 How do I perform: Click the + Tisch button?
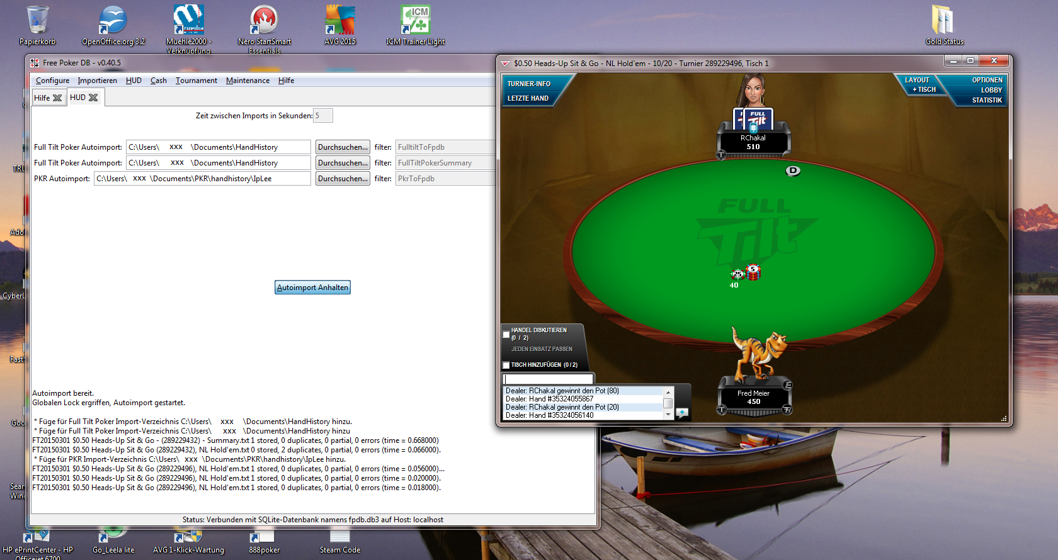924,89
